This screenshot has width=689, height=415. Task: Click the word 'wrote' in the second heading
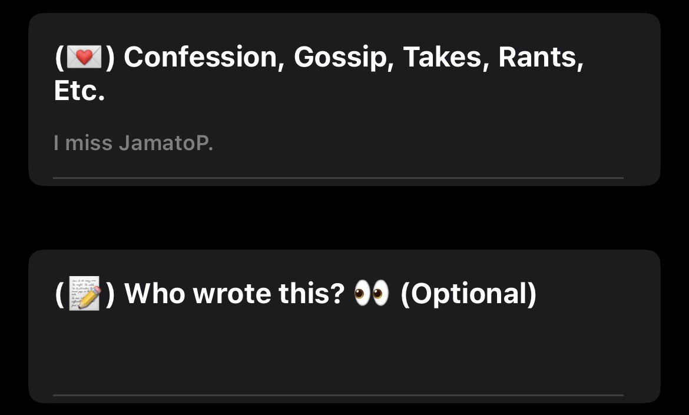pyautogui.click(x=231, y=293)
